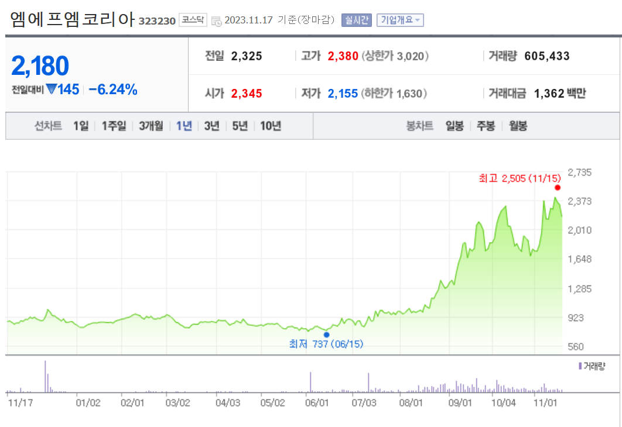Screen dimensions: 622x427
Task: Click the 시가 value 2,345
Action: 247,94
